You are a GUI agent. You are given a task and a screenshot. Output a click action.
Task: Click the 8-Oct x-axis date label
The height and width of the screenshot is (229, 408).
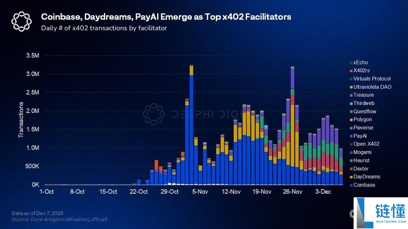pos(77,192)
